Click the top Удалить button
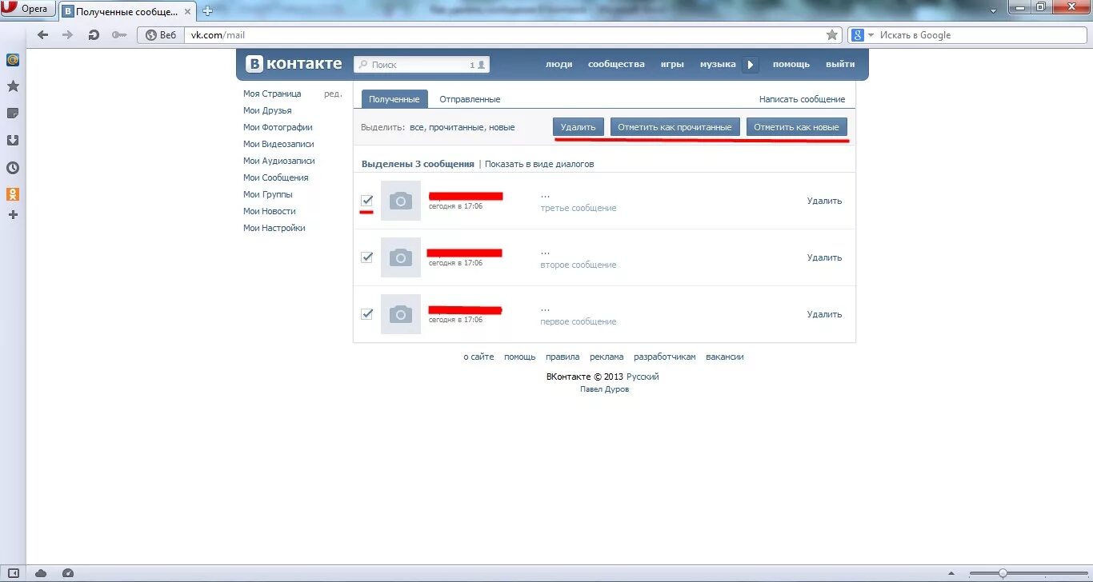 pos(579,127)
